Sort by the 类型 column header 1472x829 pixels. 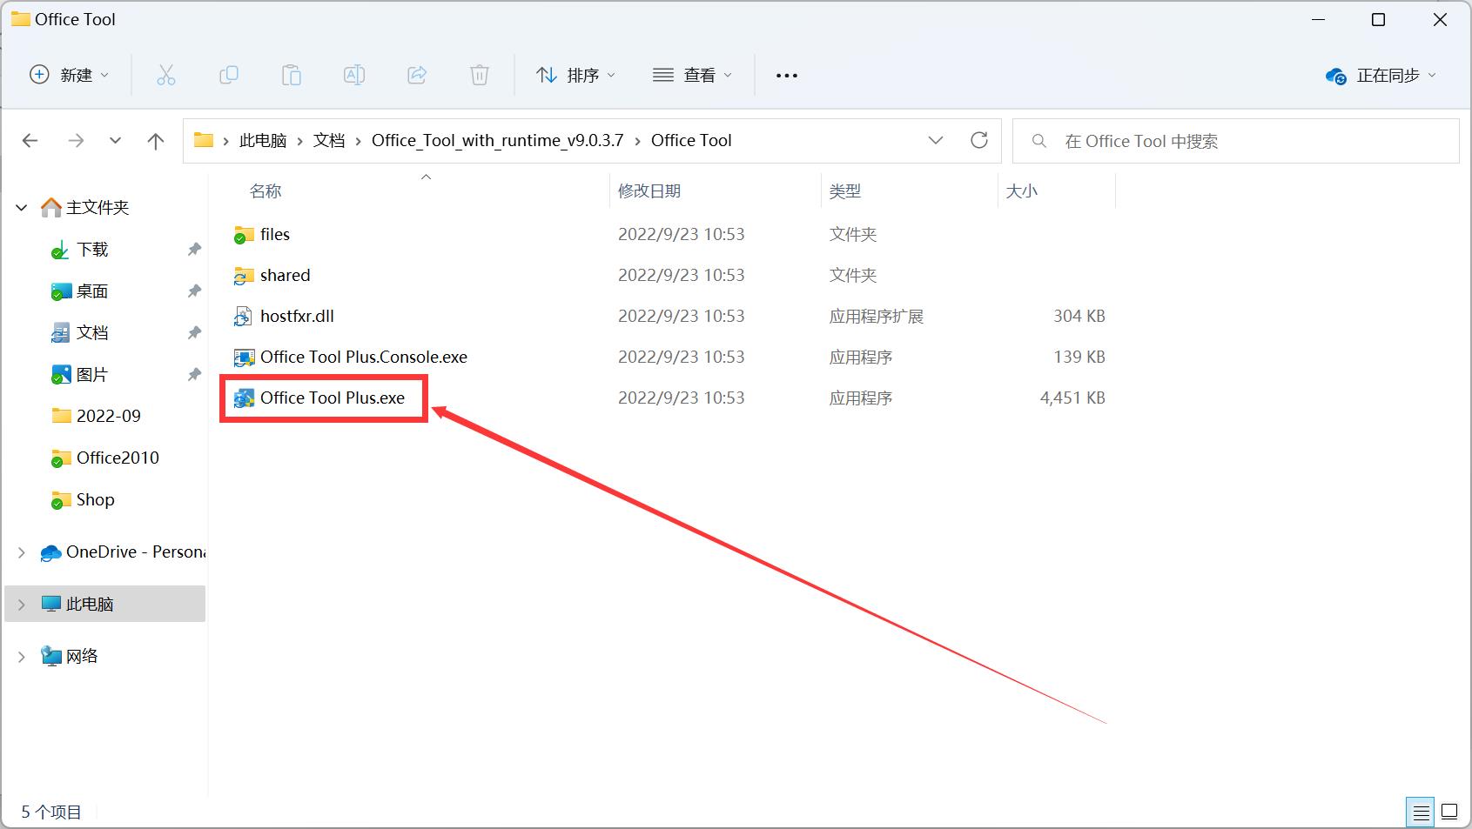coord(845,191)
